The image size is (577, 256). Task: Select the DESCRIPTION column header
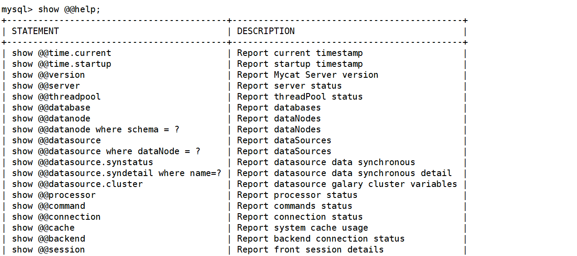pos(266,31)
